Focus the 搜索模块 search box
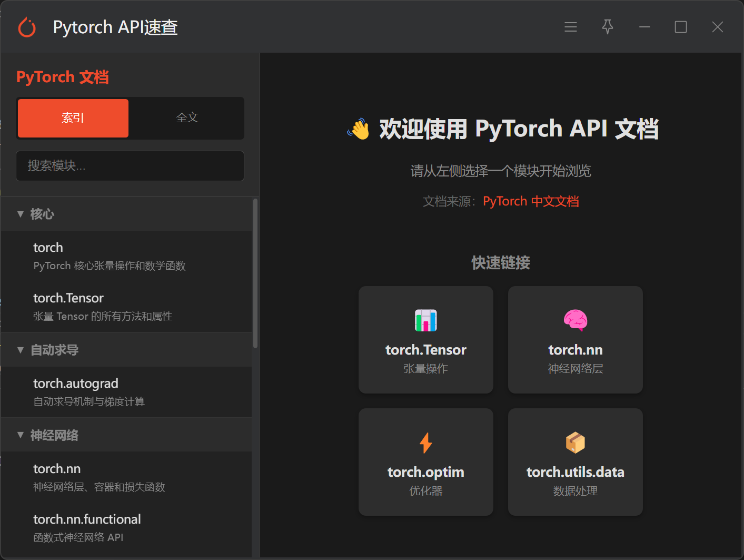The height and width of the screenshot is (560, 744). tap(130, 166)
